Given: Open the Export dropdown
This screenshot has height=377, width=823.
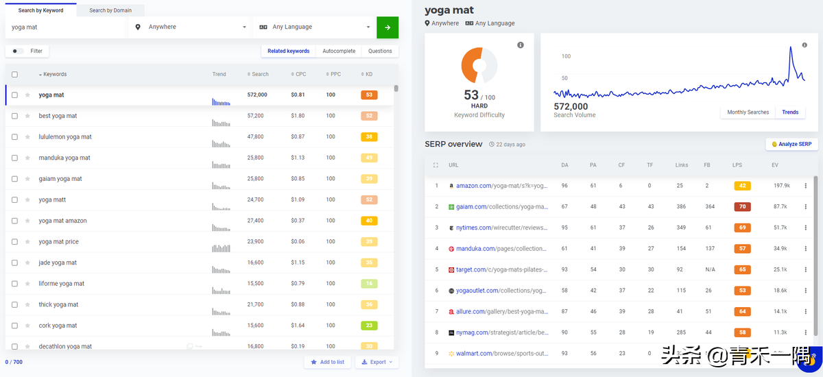Looking at the screenshot, I should tap(377, 362).
